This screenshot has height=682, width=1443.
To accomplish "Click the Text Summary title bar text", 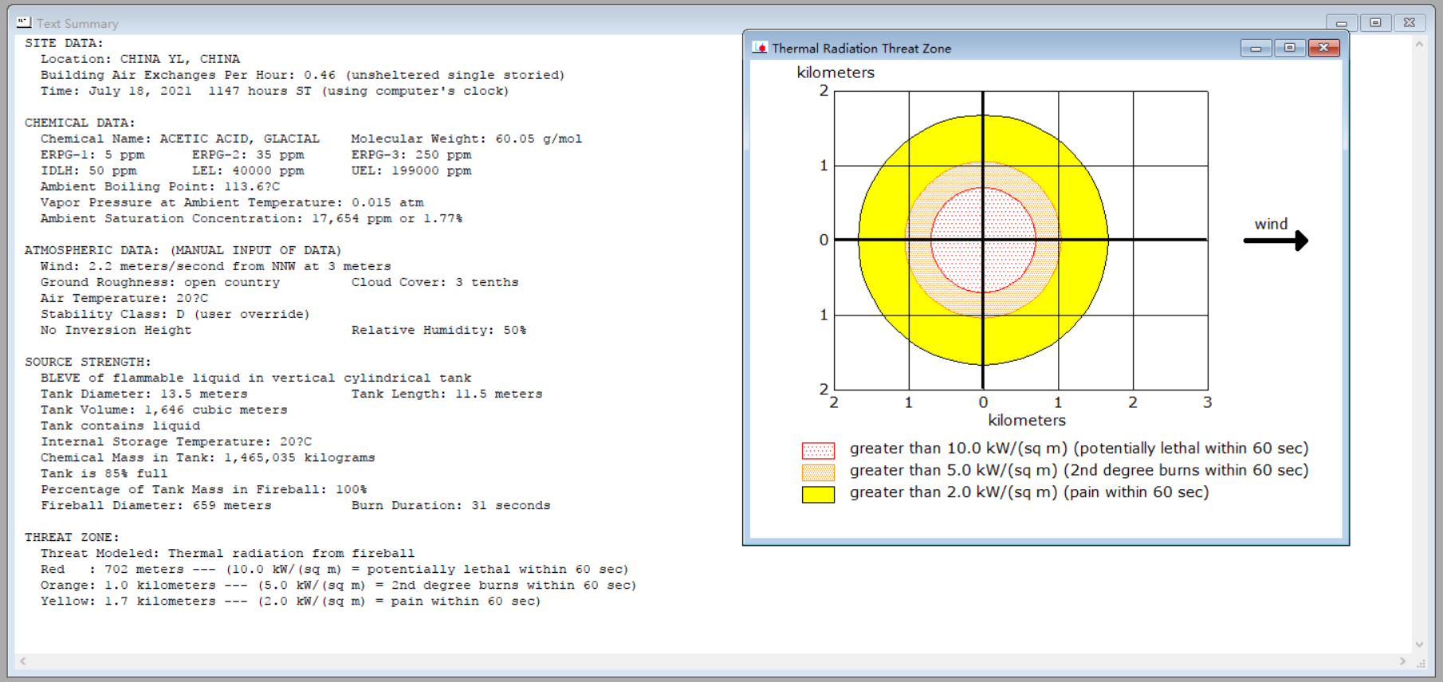I will 77,24.
